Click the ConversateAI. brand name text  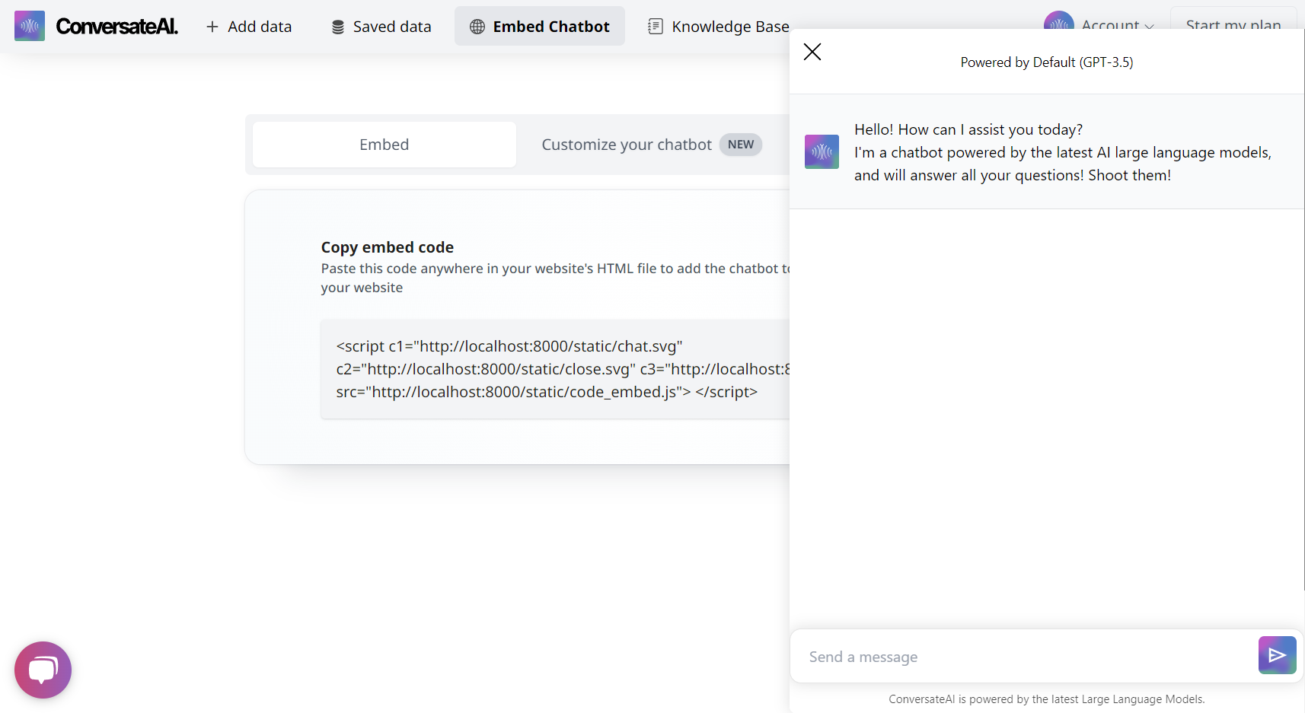[x=117, y=27]
